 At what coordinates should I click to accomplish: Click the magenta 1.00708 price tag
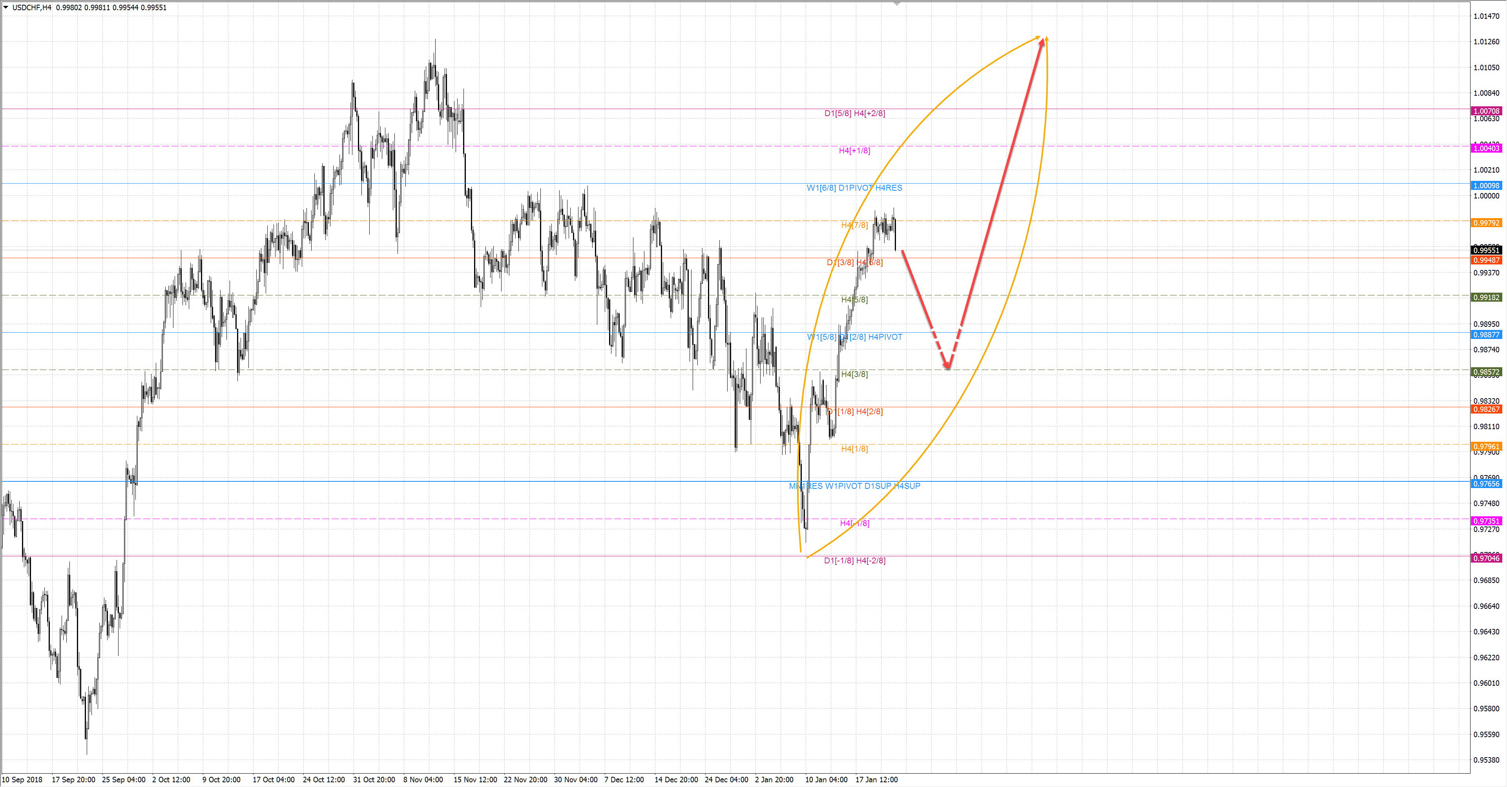pos(1486,111)
